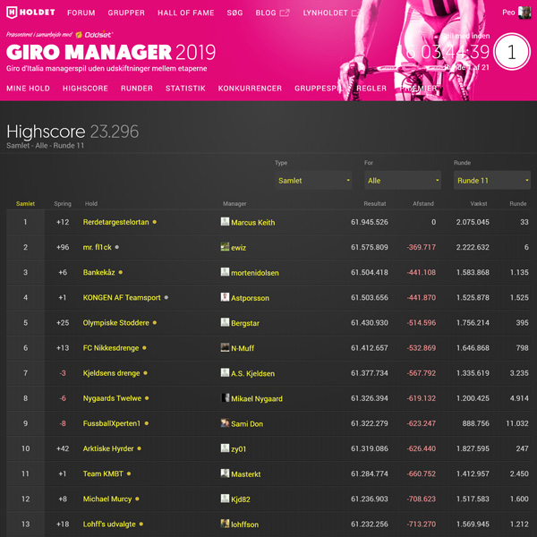Viewport: 537px width, 537px height.
Task: Click the grey dot next to mr. fl1ck
Action: pos(116,247)
